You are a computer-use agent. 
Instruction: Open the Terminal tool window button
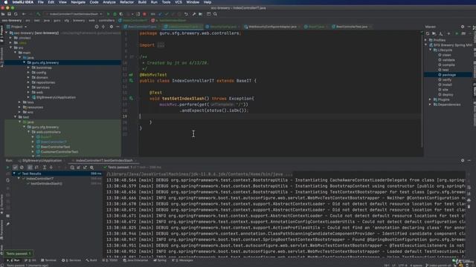[x=48, y=260]
